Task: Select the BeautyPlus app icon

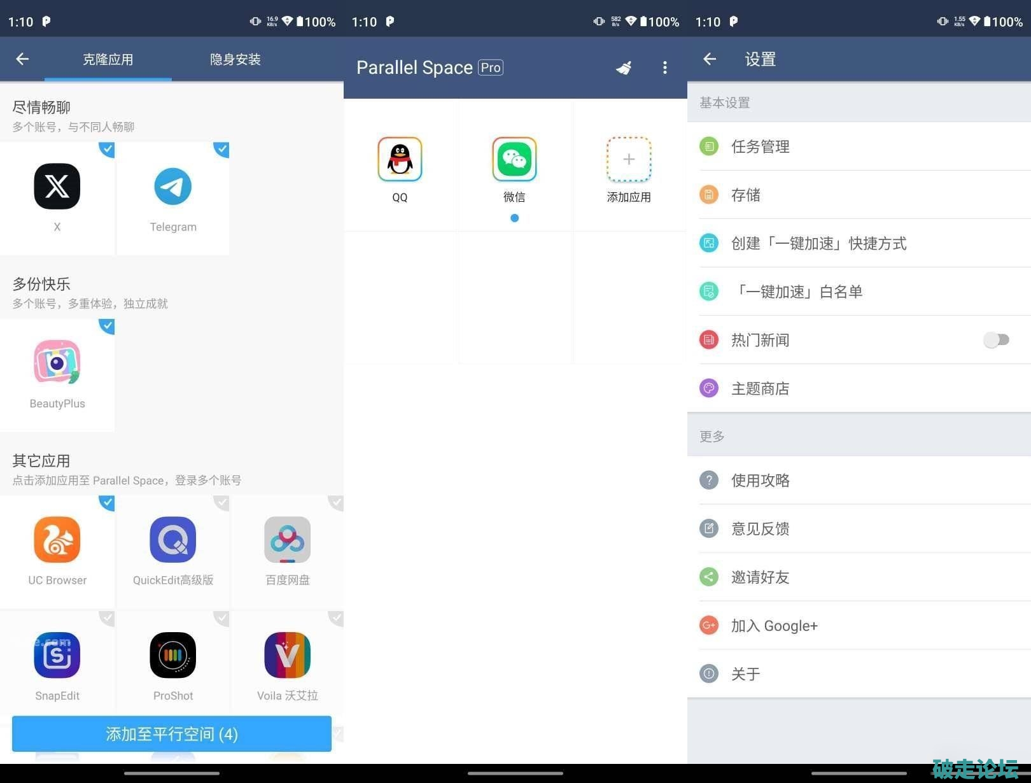Action: [57, 362]
